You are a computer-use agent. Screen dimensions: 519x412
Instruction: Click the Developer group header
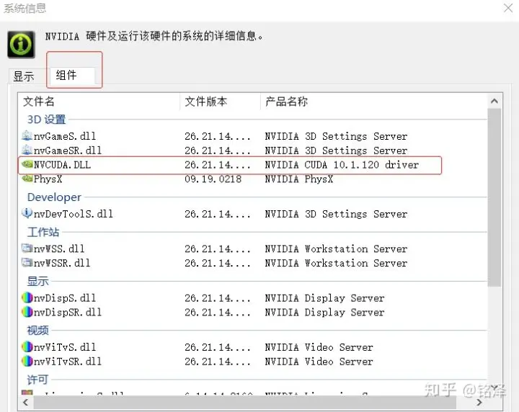[x=54, y=197]
